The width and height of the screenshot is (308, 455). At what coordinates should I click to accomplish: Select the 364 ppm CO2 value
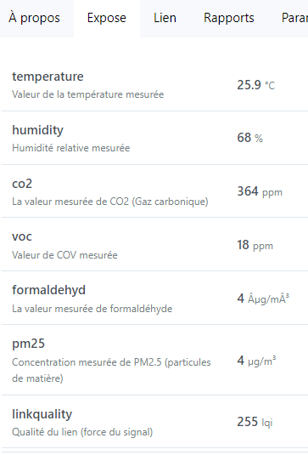260,191
